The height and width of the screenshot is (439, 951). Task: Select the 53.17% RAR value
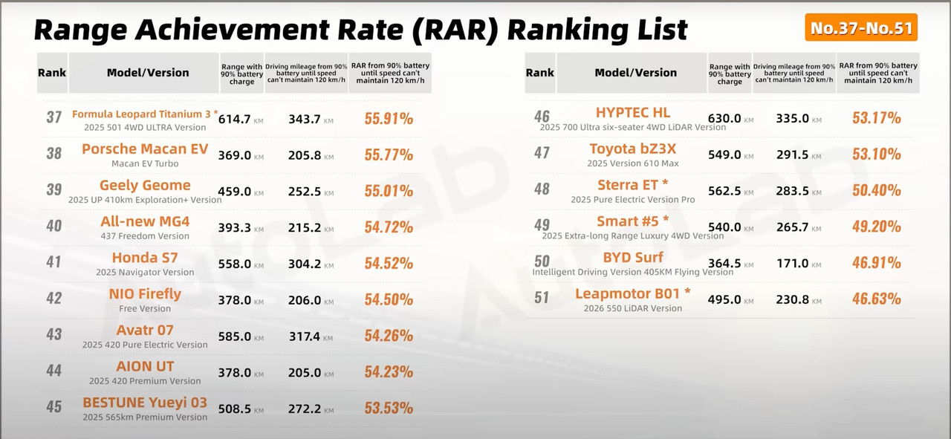point(877,118)
